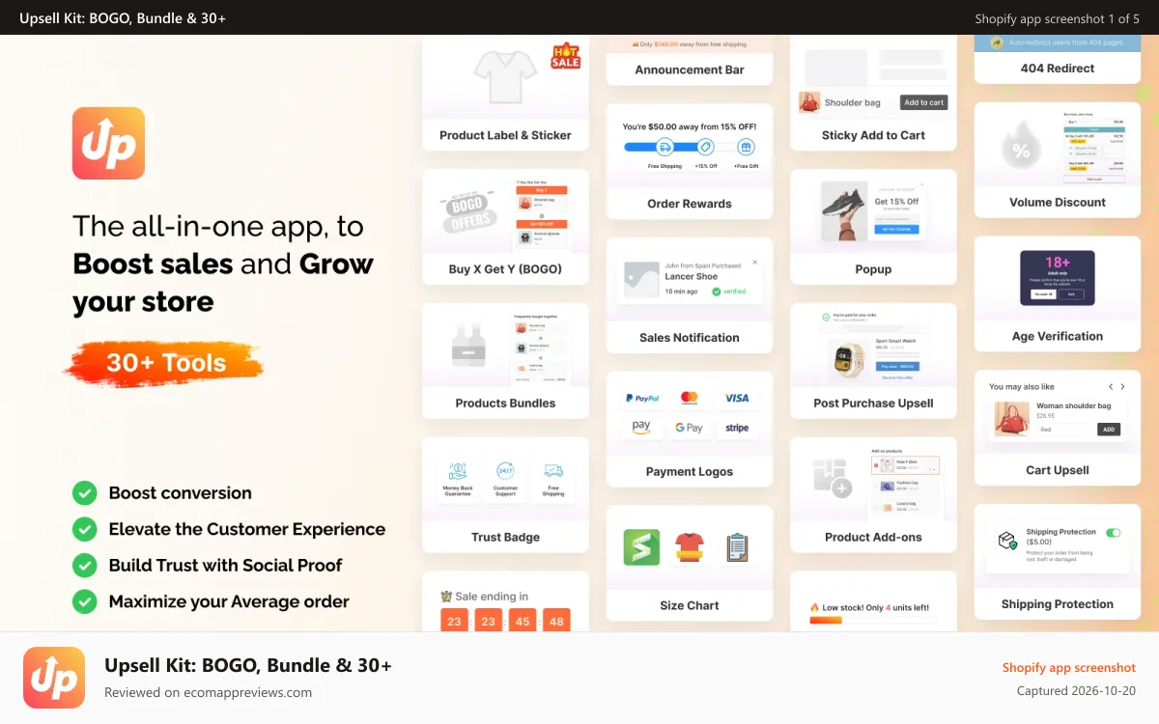This screenshot has height=724, width=1159.
Task: Click 'Reviewed on ecomappreviews.com' text
Action: [x=208, y=692]
